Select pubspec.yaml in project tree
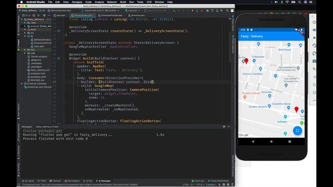The image size is (333, 187). point(36,77)
